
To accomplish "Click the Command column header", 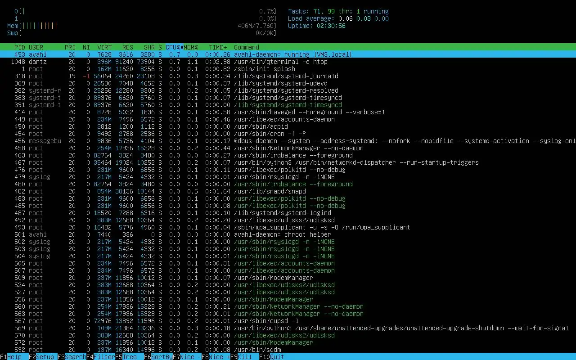I will [246, 47].
